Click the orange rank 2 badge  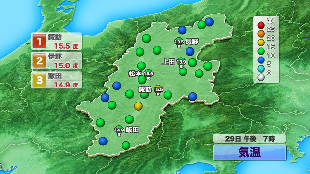[x=40, y=60]
